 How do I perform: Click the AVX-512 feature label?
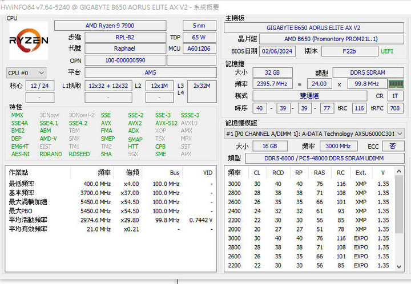click(166, 123)
